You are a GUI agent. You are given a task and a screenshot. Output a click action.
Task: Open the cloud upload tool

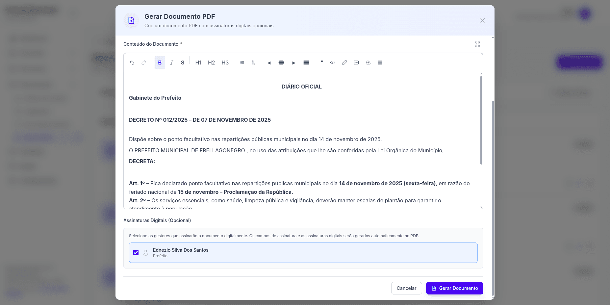(x=368, y=63)
